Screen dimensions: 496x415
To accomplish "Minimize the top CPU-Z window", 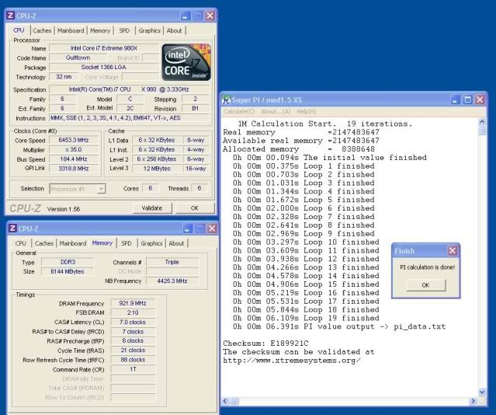I will (x=185, y=15).
